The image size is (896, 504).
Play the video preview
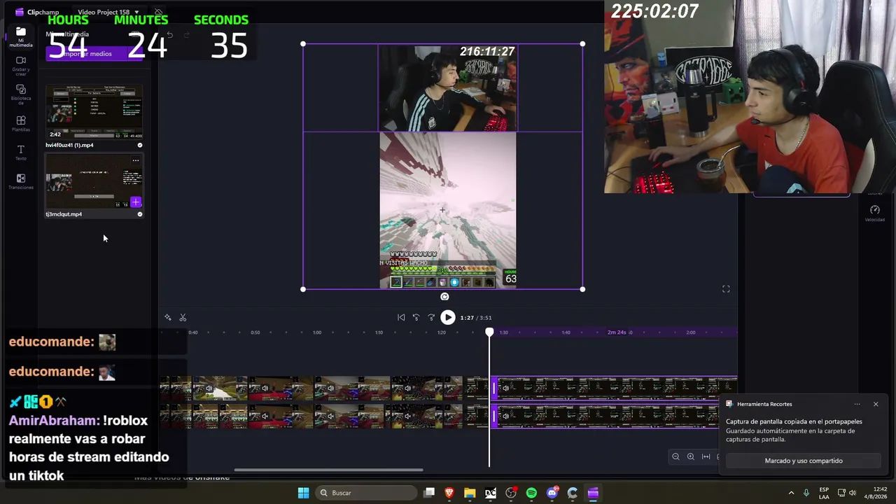click(448, 318)
